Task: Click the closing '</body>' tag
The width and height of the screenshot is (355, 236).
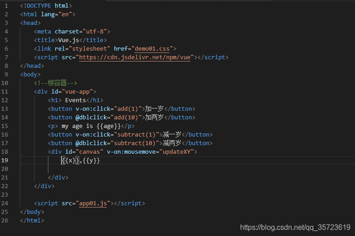Action: [x=32, y=212]
